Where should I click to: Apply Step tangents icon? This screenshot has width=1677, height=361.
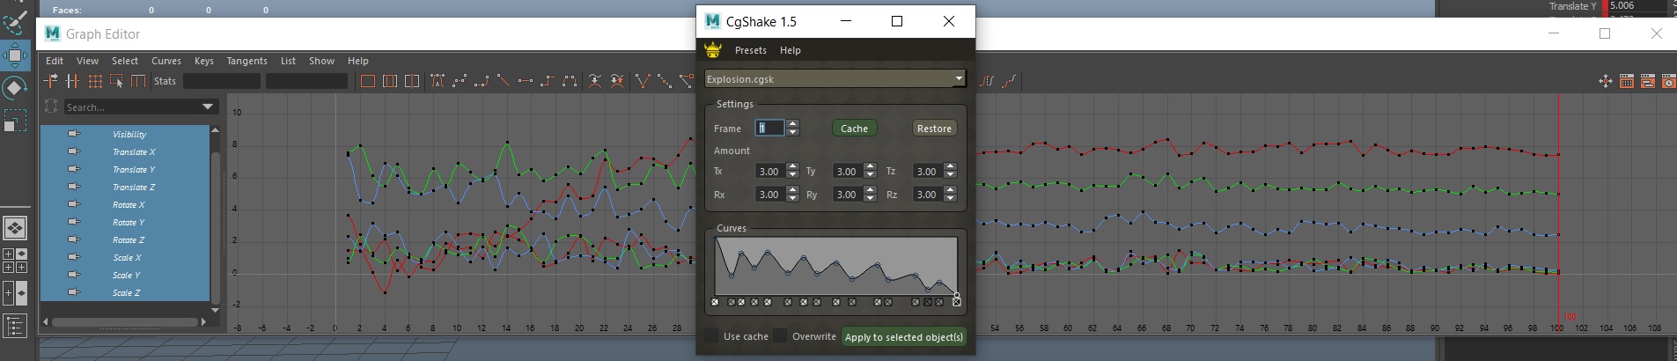548,81
